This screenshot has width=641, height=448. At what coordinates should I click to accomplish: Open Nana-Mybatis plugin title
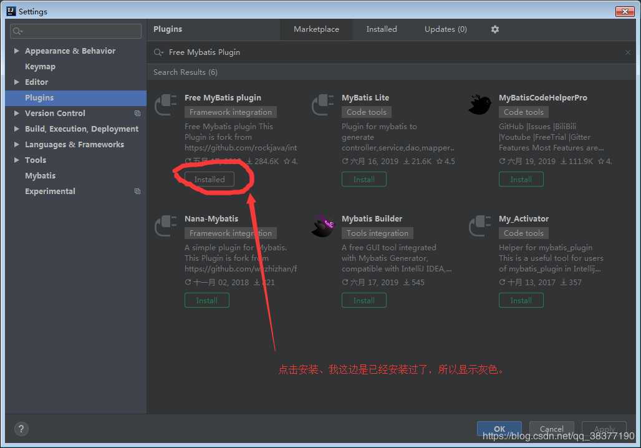pos(211,219)
